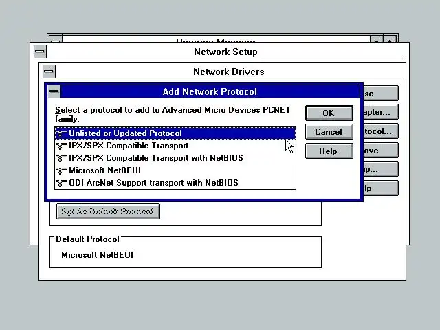
Task: Select IPX/SPX Compatible Transport list item
Action: (175, 146)
